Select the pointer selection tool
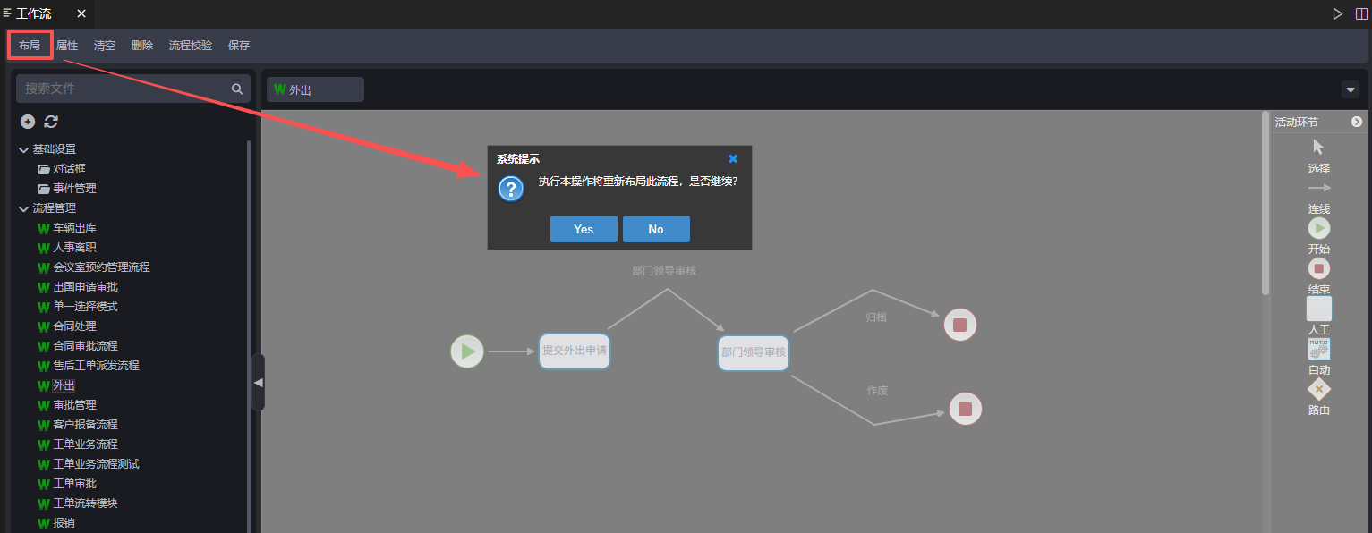 point(1318,148)
